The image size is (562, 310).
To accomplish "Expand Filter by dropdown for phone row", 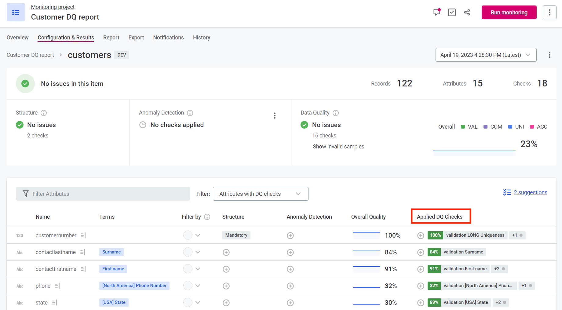I will coord(198,286).
